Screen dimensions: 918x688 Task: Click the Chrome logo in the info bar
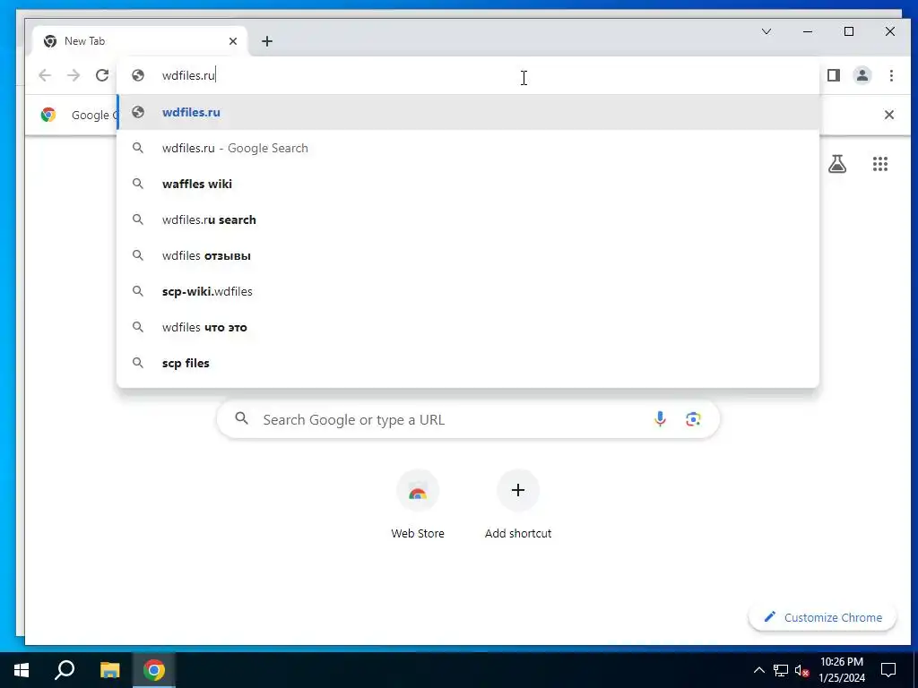click(48, 115)
